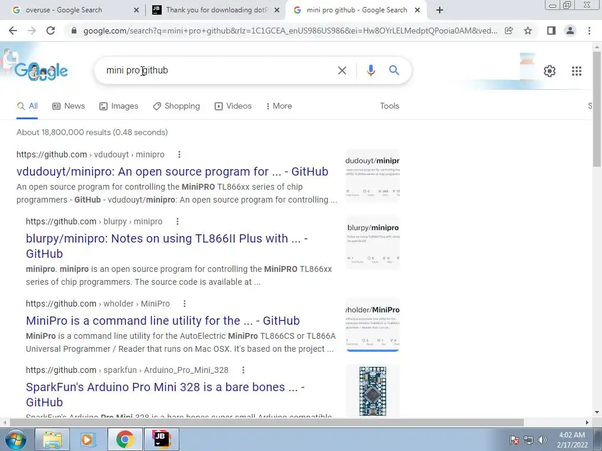This screenshot has height=451, width=602.
Task: Open the Chrome three-dot menu
Action: [589, 31]
